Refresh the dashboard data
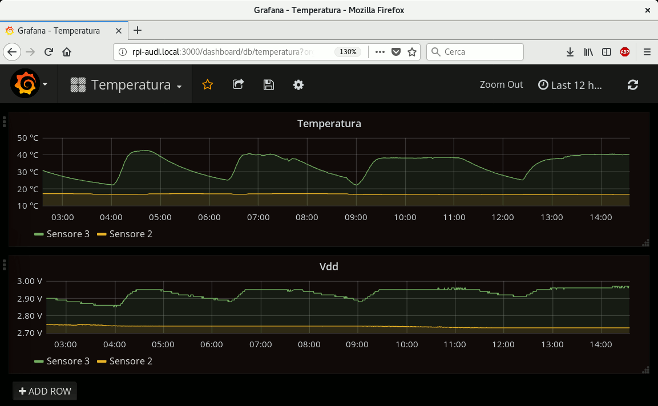Image resolution: width=658 pixels, height=406 pixels. click(x=633, y=85)
